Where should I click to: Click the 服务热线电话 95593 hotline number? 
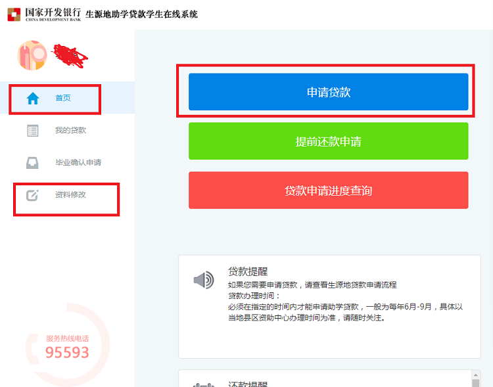tap(67, 352)
